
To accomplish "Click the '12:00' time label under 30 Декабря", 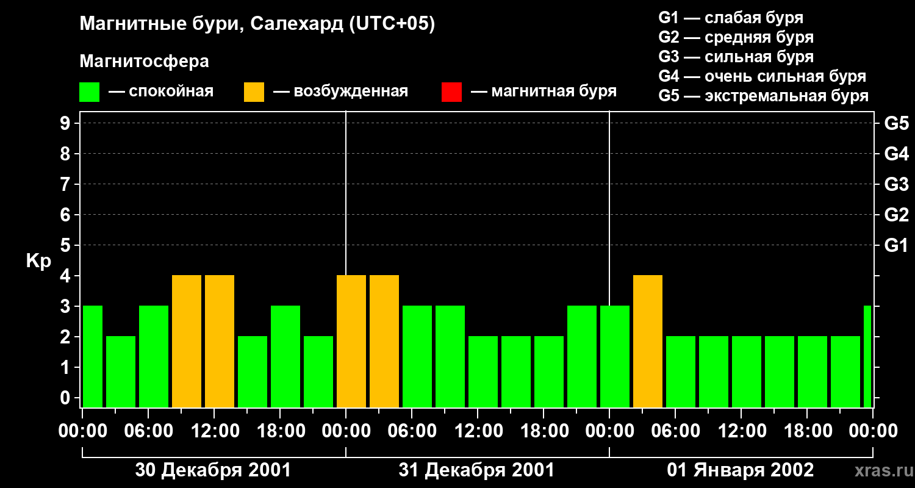I will click(x=214, y=431).
